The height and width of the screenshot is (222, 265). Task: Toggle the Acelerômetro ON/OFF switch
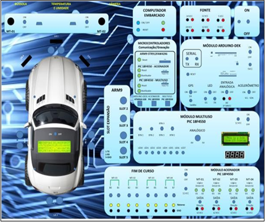click(x=249, y=92)
